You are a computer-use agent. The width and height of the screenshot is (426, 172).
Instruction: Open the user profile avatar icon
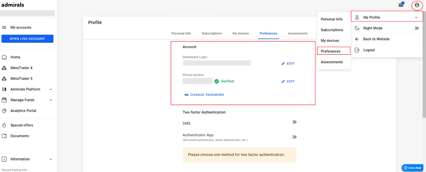[x=417, y=5]
